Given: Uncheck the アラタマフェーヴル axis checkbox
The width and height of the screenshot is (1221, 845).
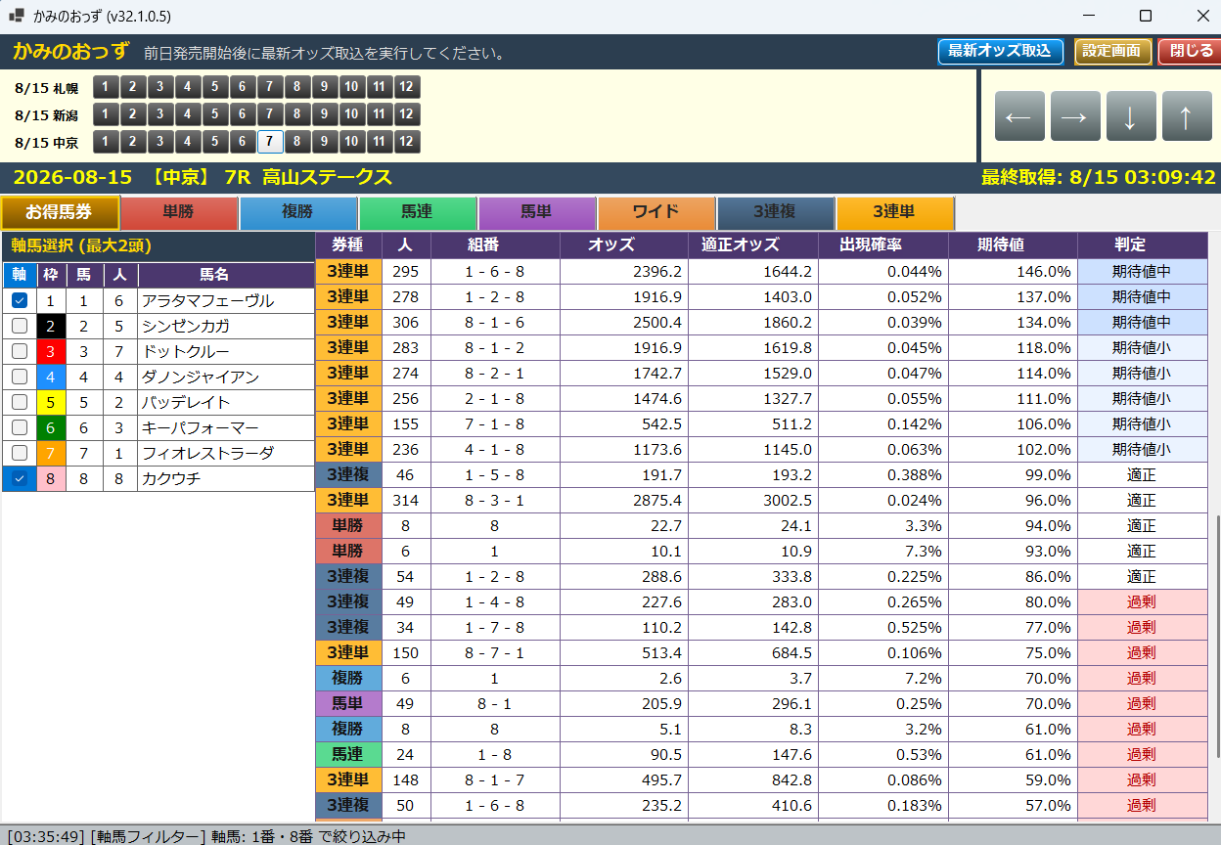Looking at the screenshot, I should [20, 301].
